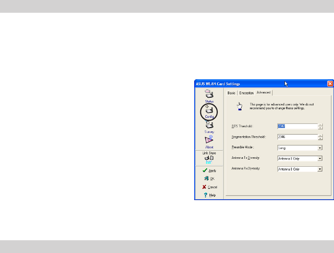Viewport: 334px width, 253px height.
Task: Click the Apply button label
Action: [212, 171]
